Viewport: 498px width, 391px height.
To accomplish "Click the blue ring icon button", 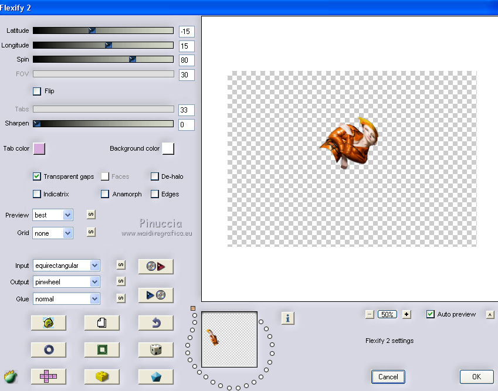I will [49, 350].
